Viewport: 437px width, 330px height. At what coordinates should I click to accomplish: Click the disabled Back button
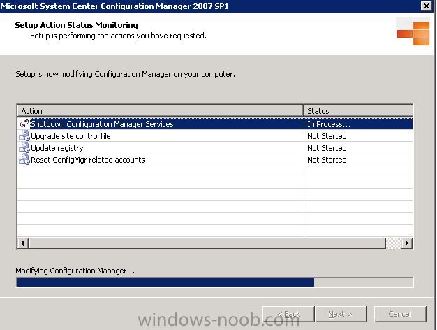coord(288,314)
